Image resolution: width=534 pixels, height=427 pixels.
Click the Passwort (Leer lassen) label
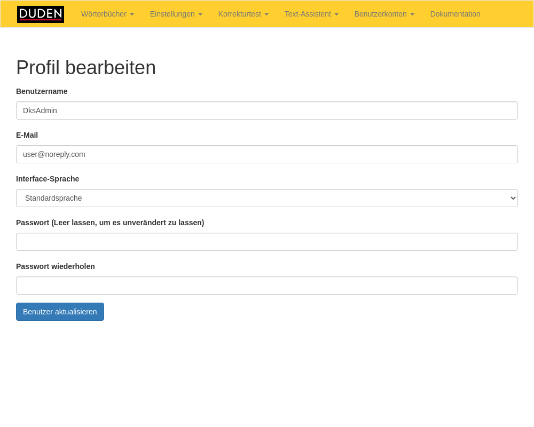click(x=110, y=223)
